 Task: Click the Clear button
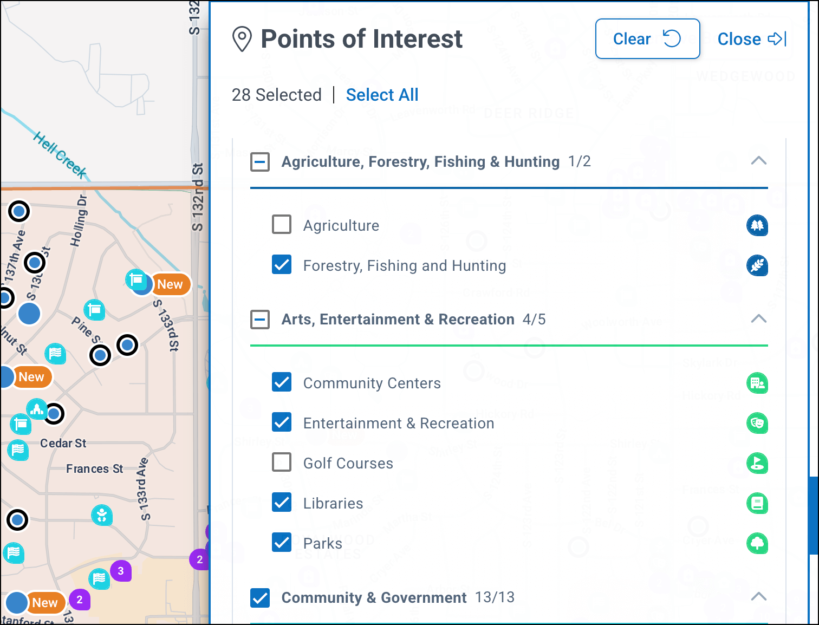coord(647,39)
